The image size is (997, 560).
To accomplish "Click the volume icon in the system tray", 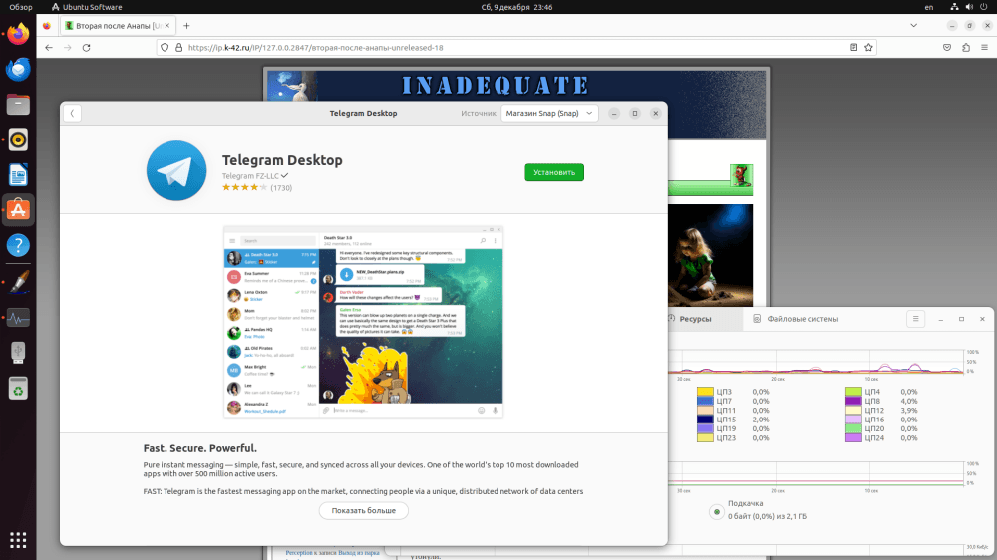I will pos(969,7).
